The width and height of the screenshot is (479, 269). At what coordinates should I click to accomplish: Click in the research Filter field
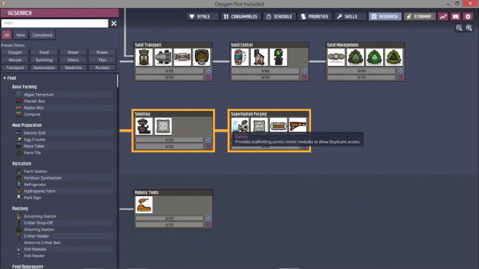(55, 23)
